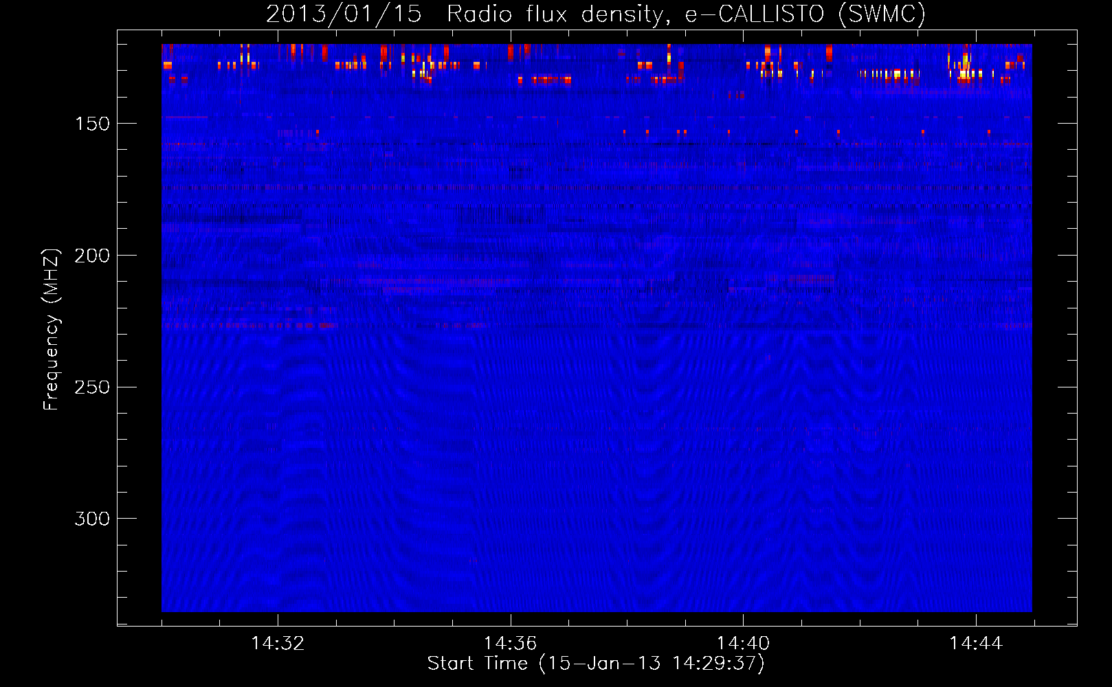
Task: Click the 'Start Time (15-Jan-13 14:29:37)' label
Action: click(x=596, y=664)
